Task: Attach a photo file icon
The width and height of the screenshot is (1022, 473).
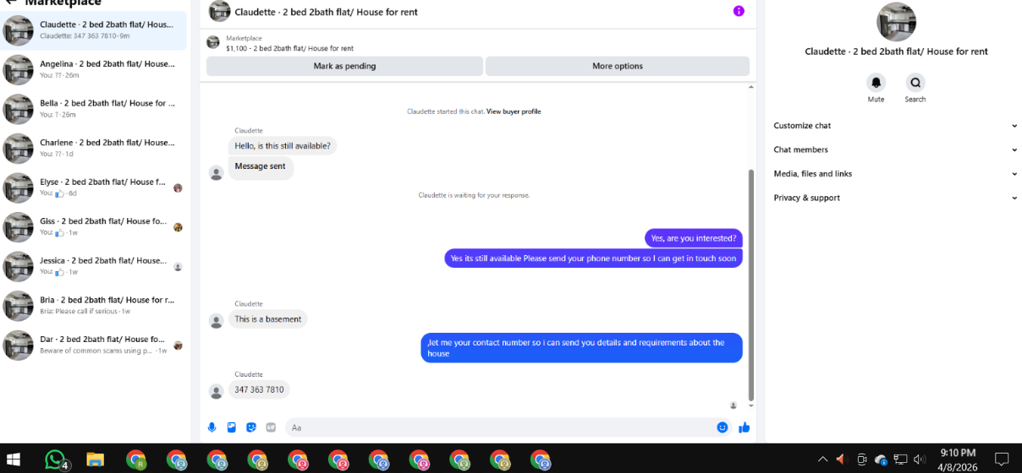Action: [232, 427]
